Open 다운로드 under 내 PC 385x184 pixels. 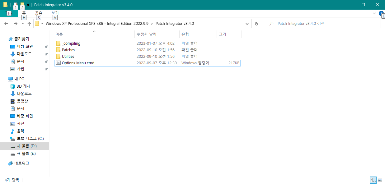[24, 94]
